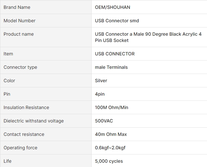Select the 'OEM/SHOUHAN' brand value
This screenshot has width=207, height=167.
click(112, 7)
